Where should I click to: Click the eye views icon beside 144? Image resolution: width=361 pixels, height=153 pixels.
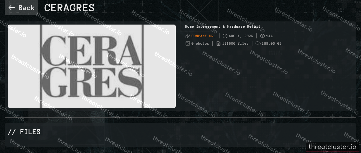pos(263,36)
